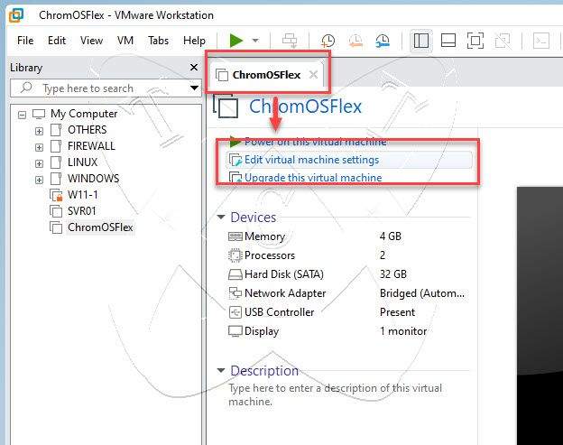Screen dimensions: 563x445
Task: Click the SVR01 VM icon
Action: point(56,211)
